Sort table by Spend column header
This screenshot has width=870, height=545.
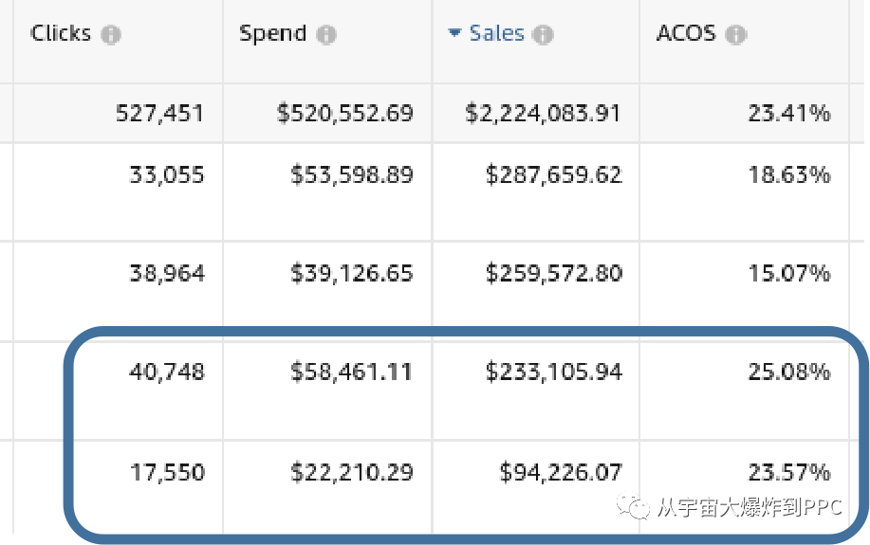pyautogui.click(x=272, y=33)
